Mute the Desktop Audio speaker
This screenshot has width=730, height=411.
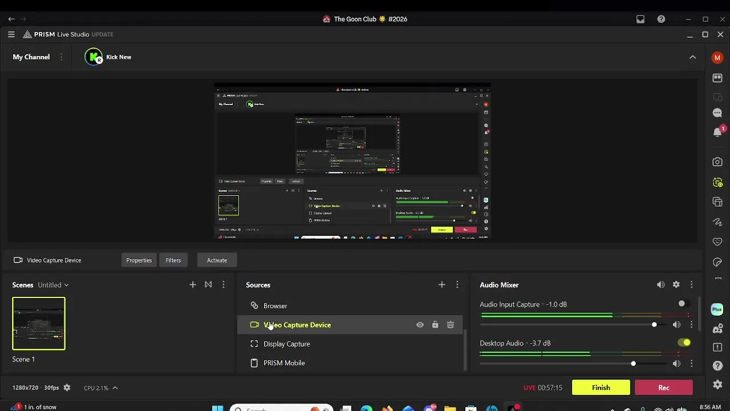tap(676, 364)
